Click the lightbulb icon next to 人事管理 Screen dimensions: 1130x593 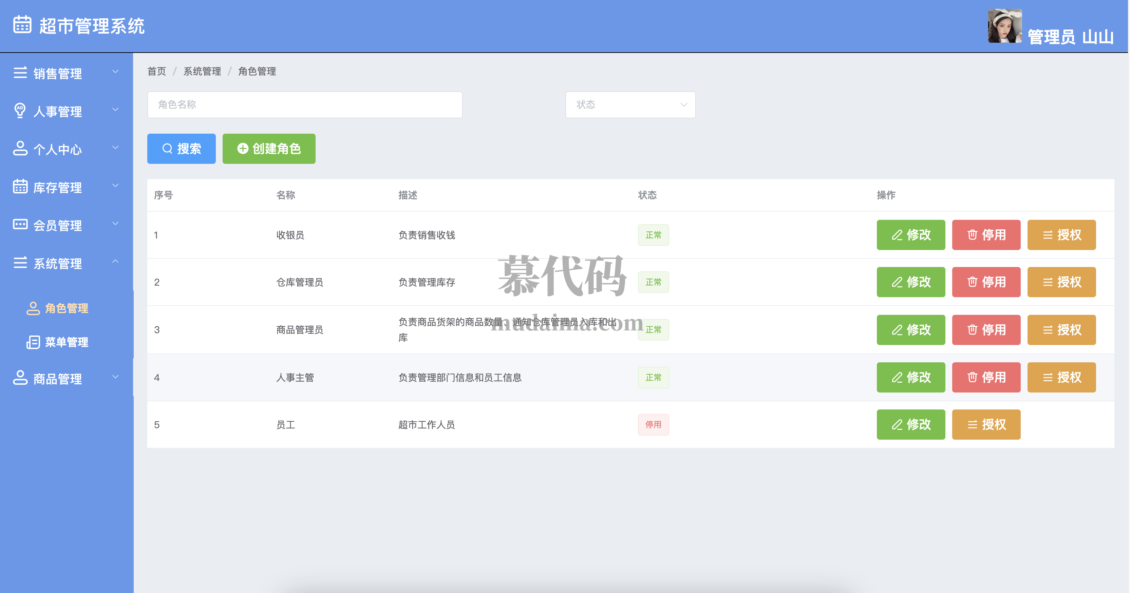[x=20, y=111]
